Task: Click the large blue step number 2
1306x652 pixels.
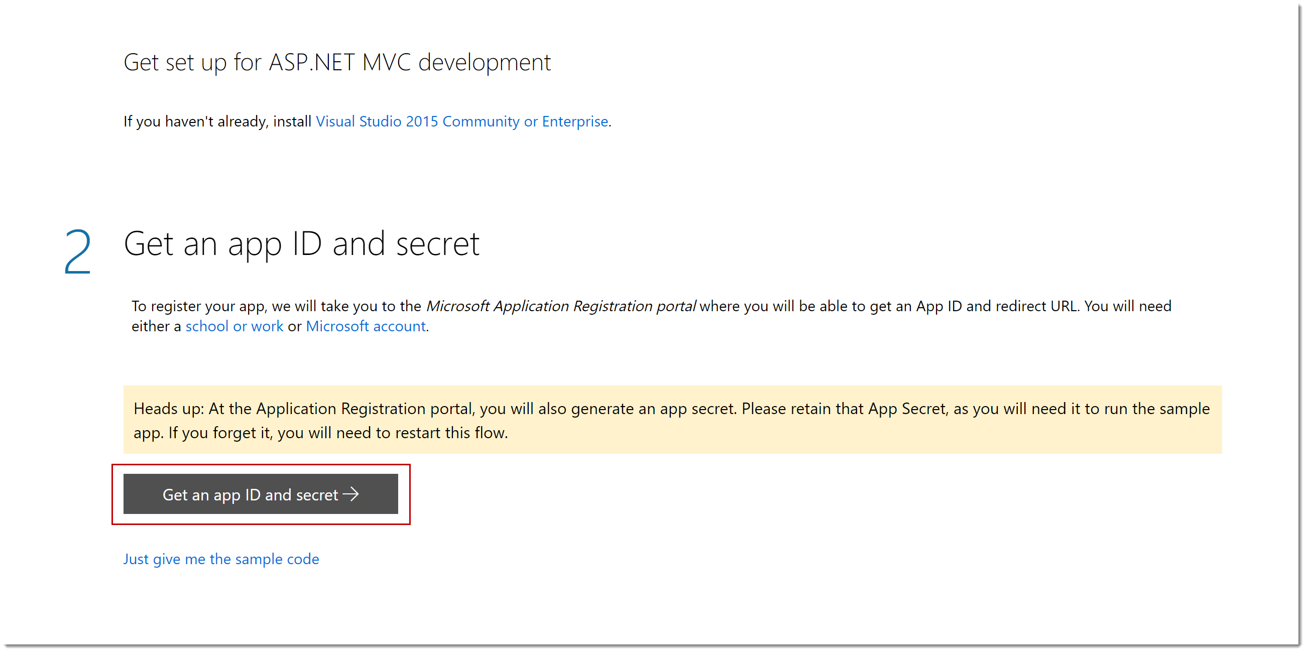Action: pyautogui.click(x=77, y=251)
